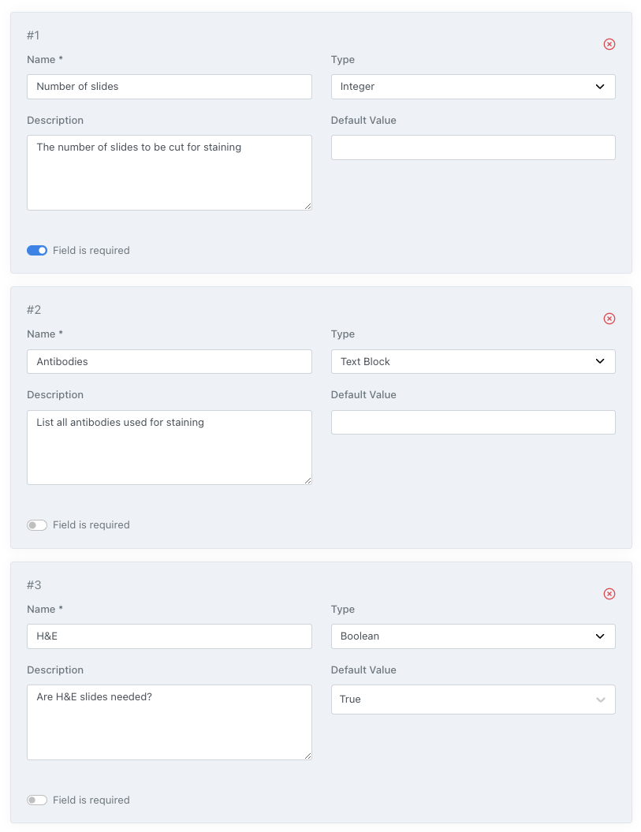Screen dimensions: 641x832
Task: Click the Number of slides name field
Action: [x=170, y=87]
